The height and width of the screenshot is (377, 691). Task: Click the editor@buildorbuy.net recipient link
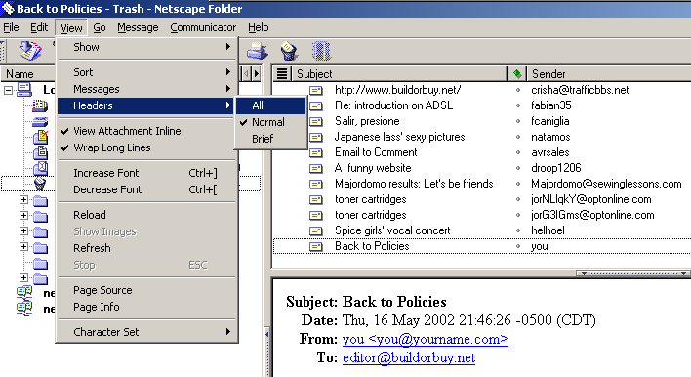pos(409,357)
